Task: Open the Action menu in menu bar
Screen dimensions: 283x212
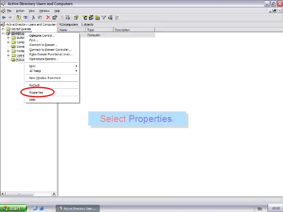Action: 20,11
